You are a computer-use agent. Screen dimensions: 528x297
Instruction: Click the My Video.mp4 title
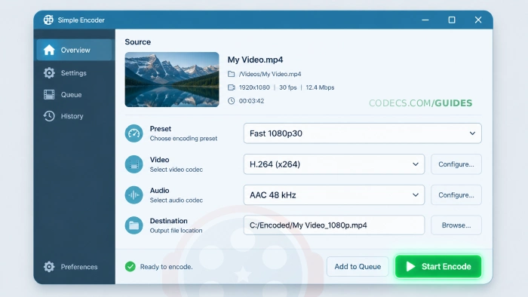coord(255,60)
